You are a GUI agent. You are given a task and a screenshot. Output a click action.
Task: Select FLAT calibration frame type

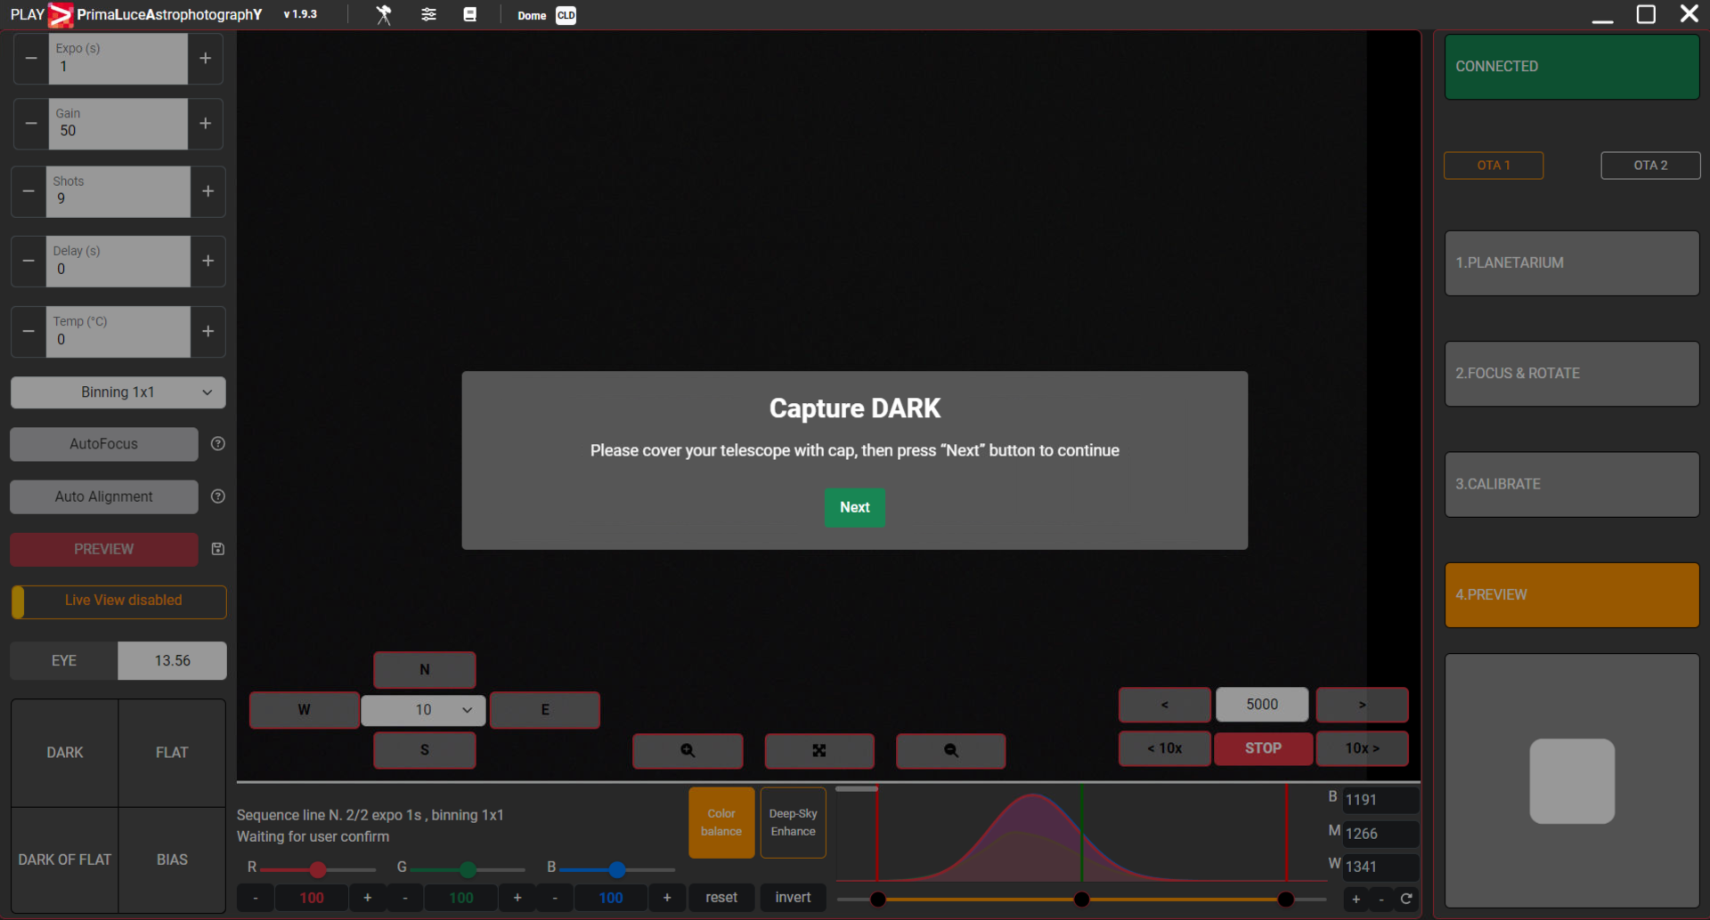click(172, 753)
